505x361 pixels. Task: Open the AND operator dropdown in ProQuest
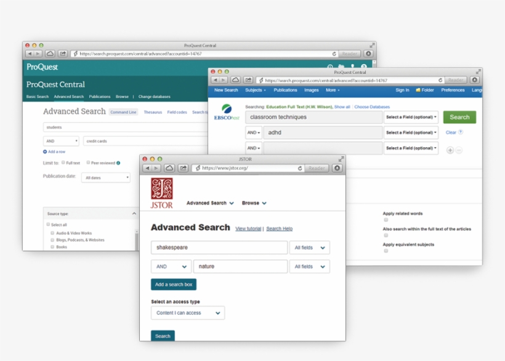[60, 140]
